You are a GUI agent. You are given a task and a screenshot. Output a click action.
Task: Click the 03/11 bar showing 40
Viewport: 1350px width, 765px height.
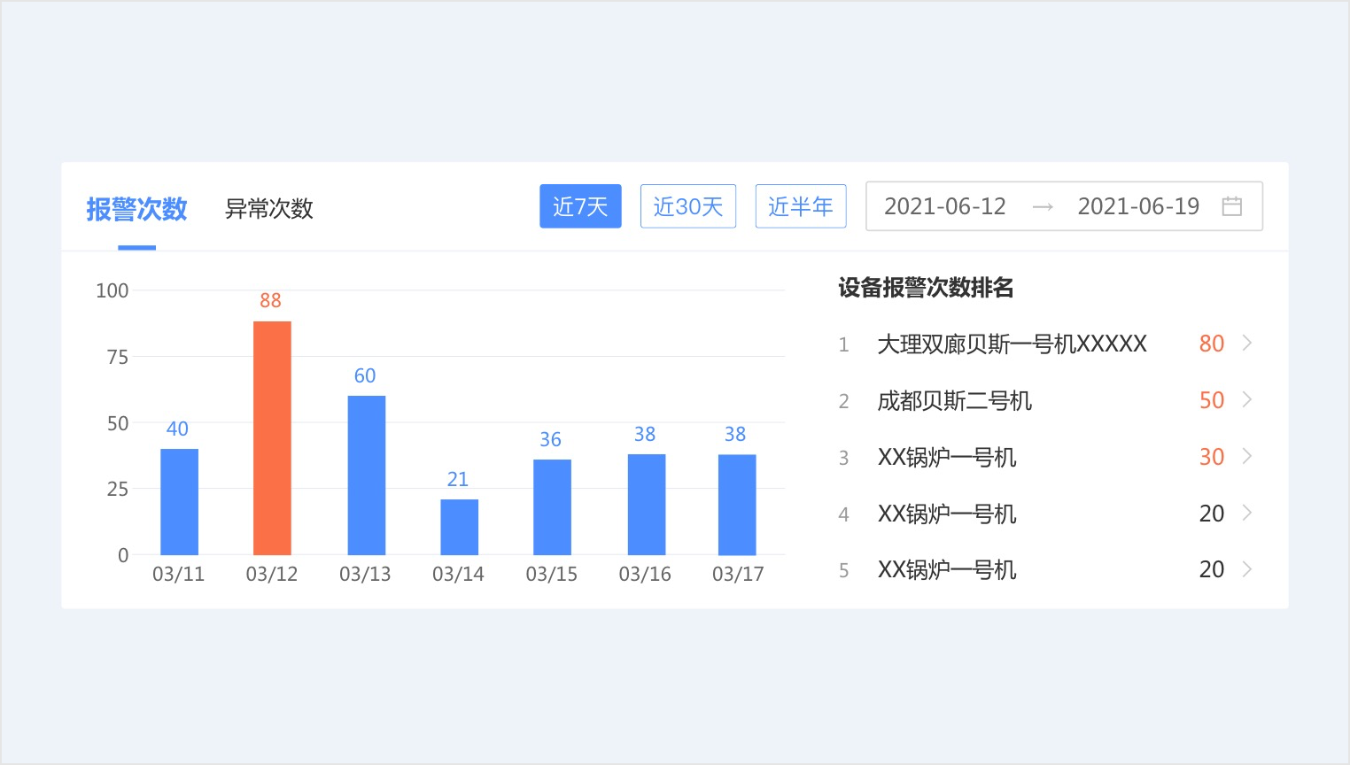[179, 501]
